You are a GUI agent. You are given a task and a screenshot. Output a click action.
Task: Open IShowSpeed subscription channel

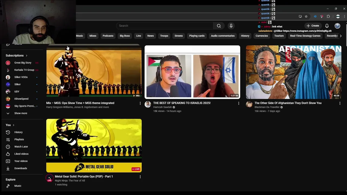(x=22, y=99)
